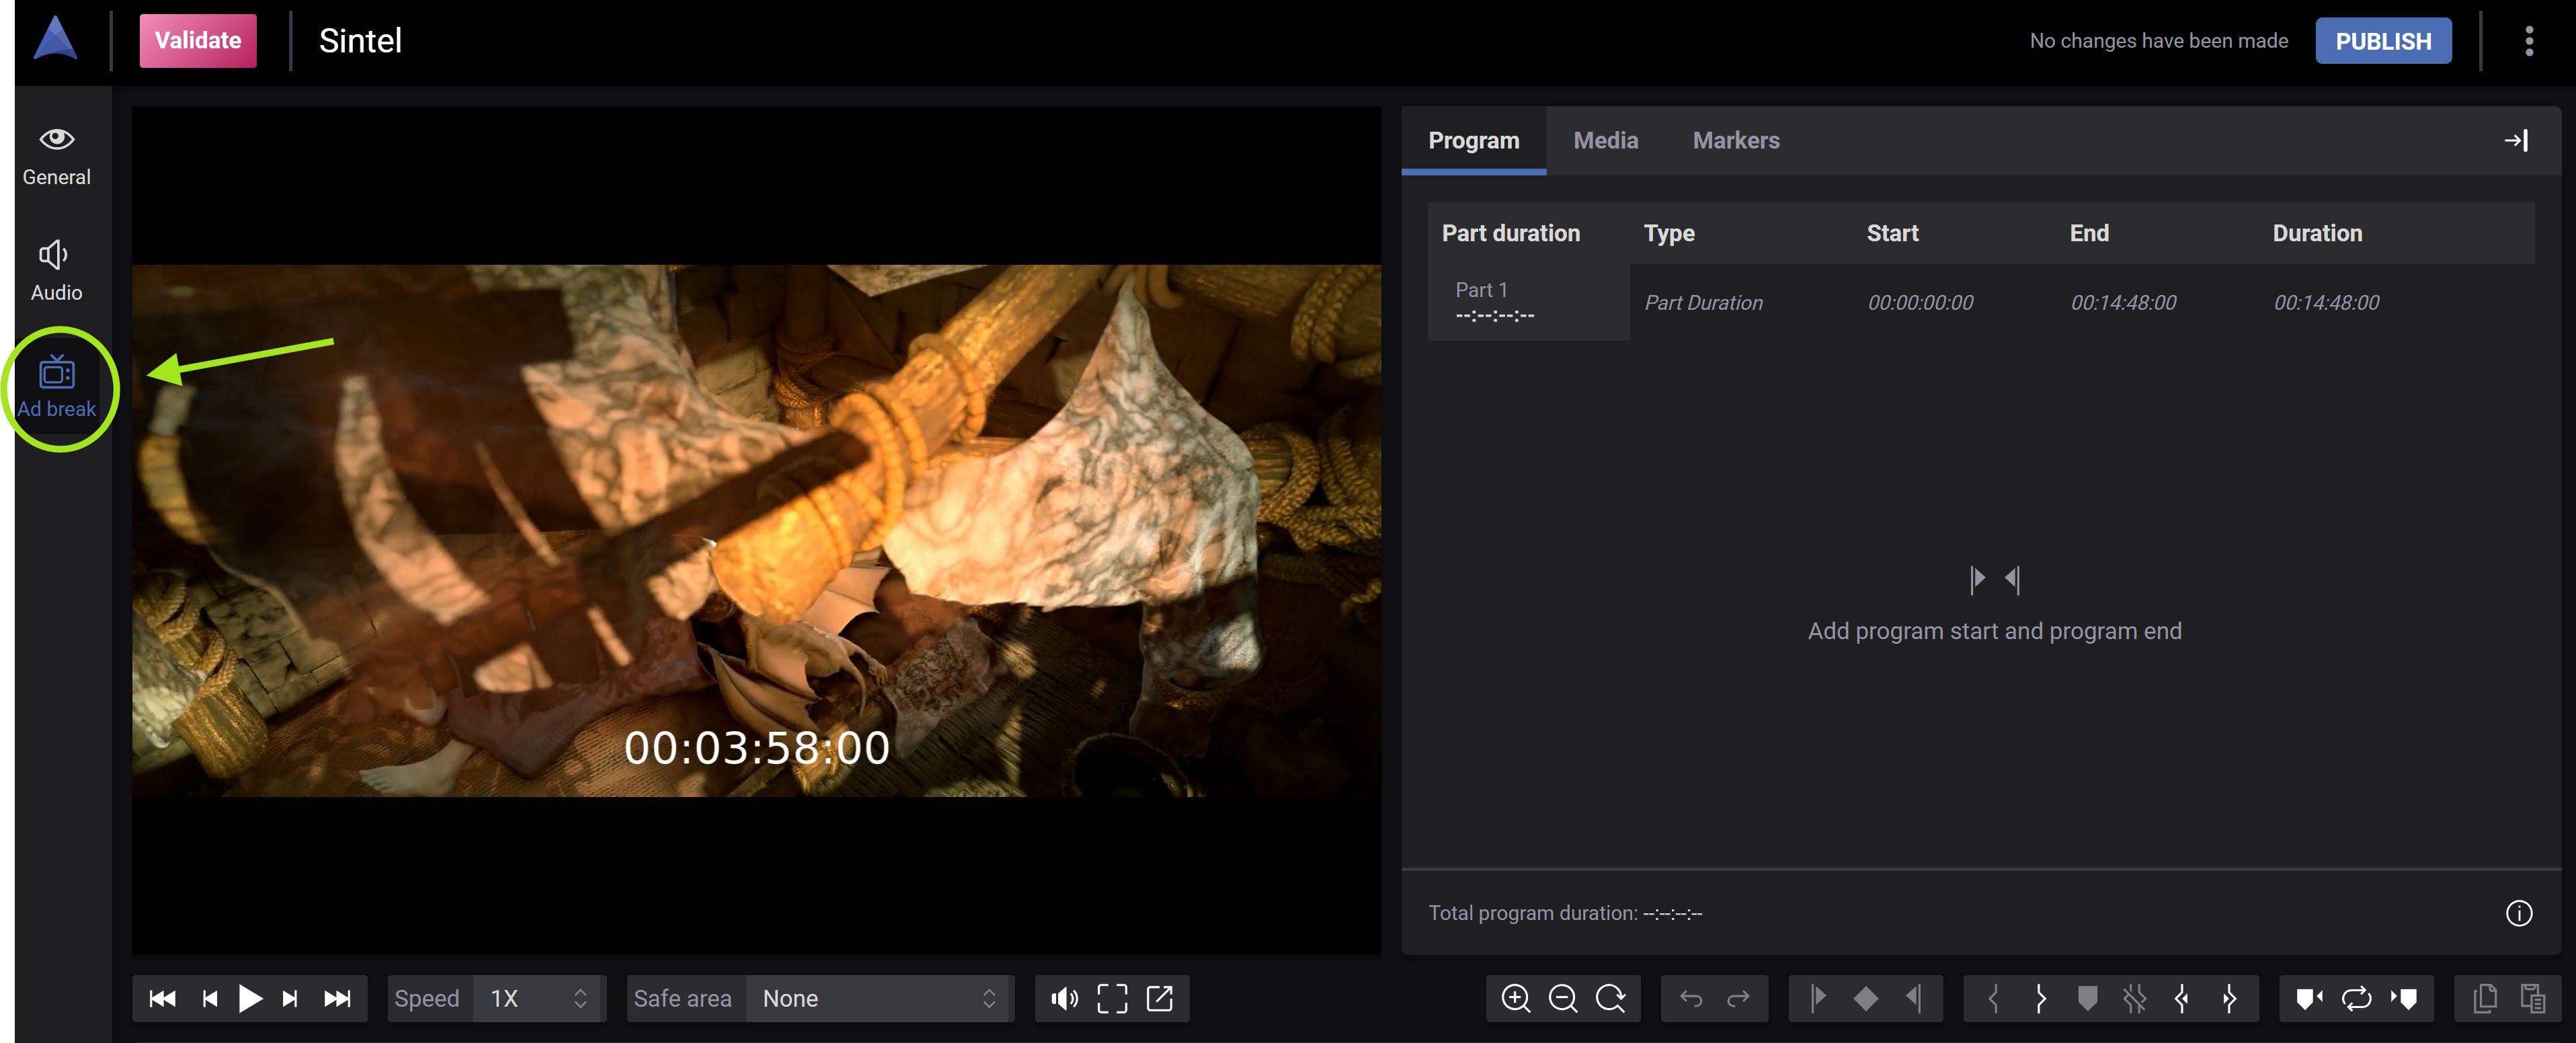Reset the timeline zoom
Image resolution: width=2576 pixels, height=1043 pixels.
pyautogui.click(x=1611, y=998)
